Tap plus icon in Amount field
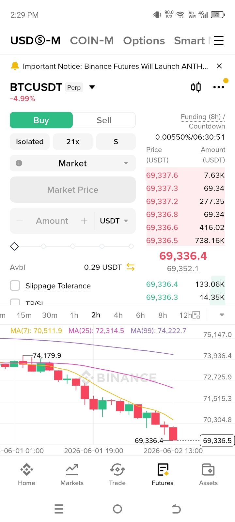Screen dimensions: 235x522 84,221
